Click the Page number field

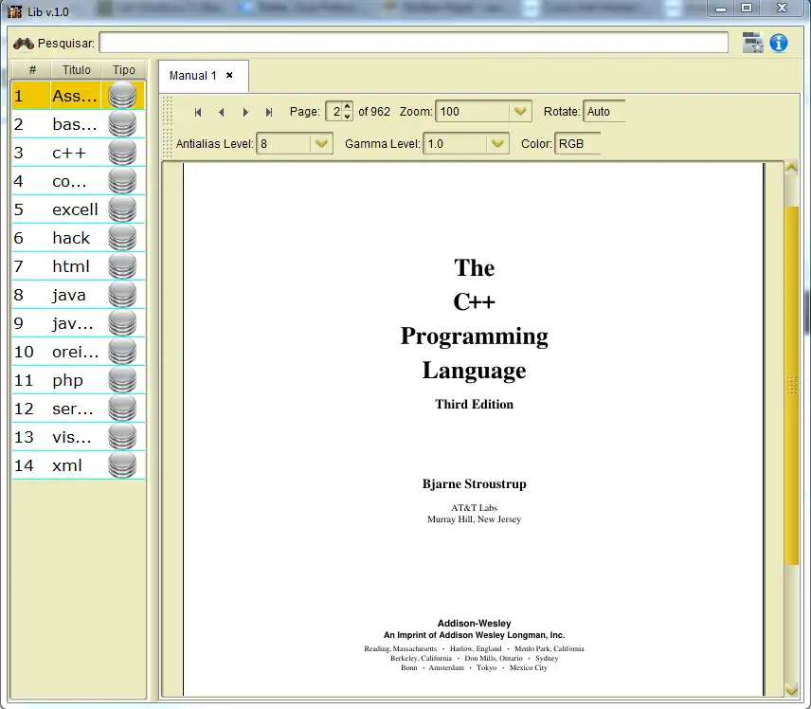[x=334, y=112]
